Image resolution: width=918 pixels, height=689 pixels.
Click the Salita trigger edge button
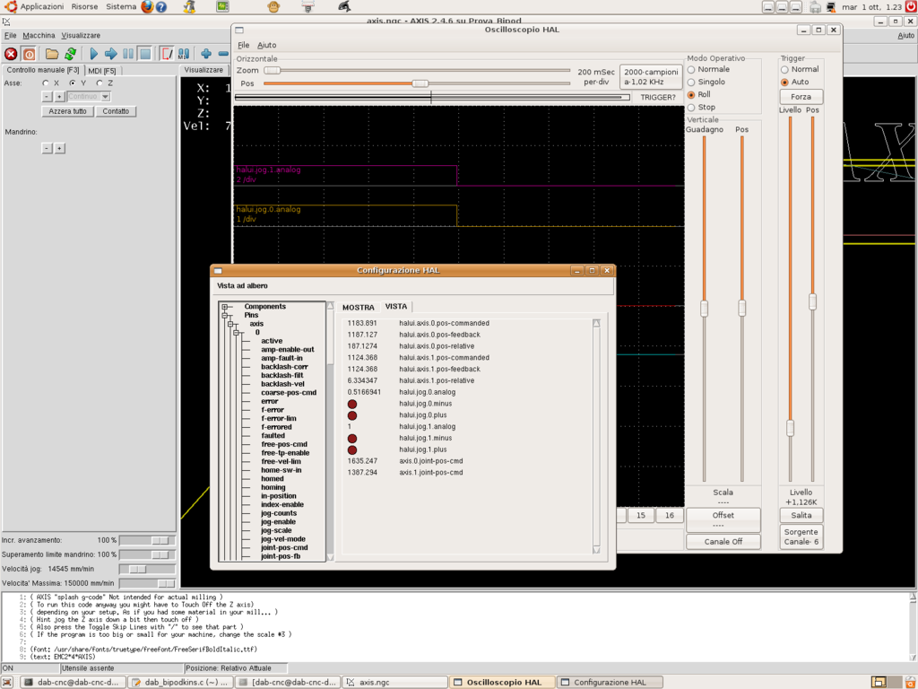tap(801, 516)
